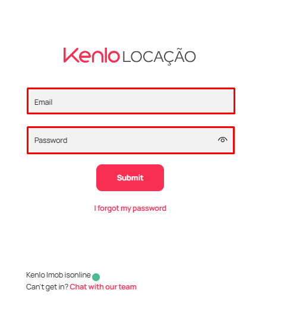Click the empty area inside the Email box
287x318 pixels.
(x=141, y=101)
